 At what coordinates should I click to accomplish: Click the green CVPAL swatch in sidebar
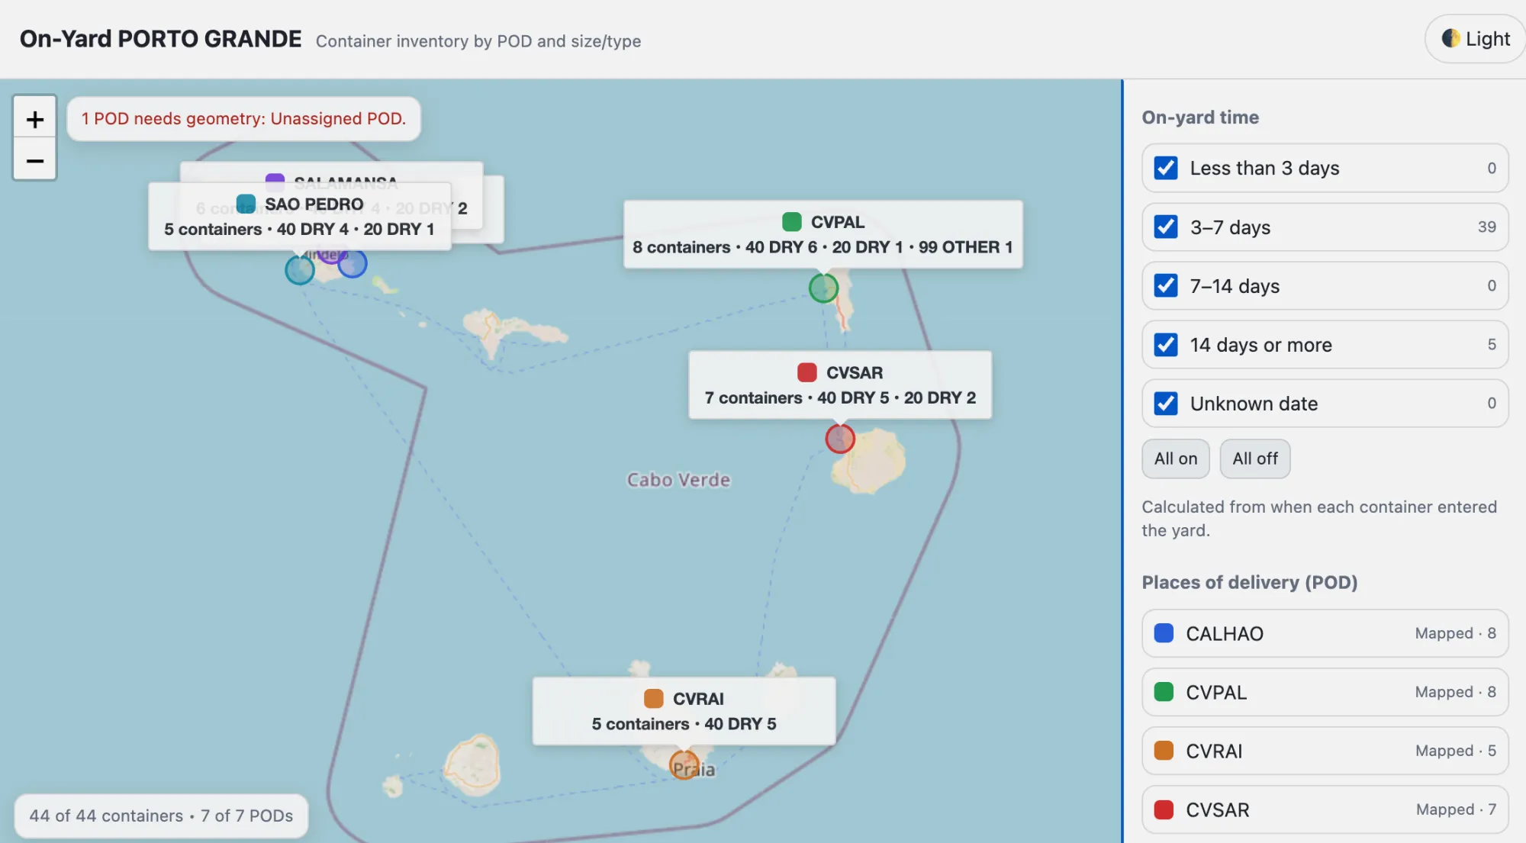(1164, 692)
